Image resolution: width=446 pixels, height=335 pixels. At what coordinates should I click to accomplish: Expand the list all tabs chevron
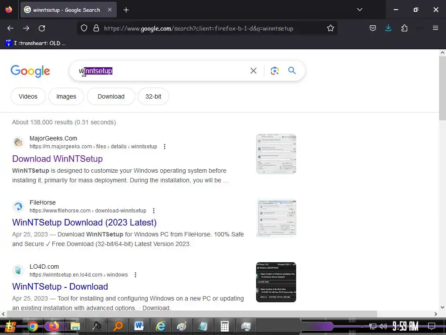click(359, 10)
